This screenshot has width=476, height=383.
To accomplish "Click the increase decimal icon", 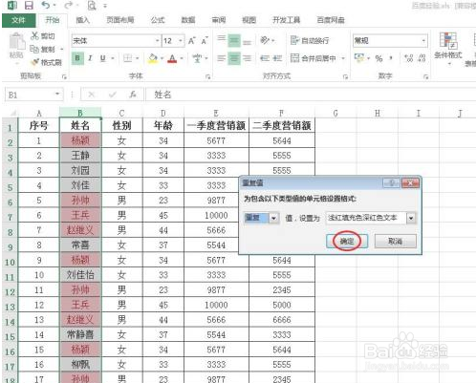I will tap(408, 58).
